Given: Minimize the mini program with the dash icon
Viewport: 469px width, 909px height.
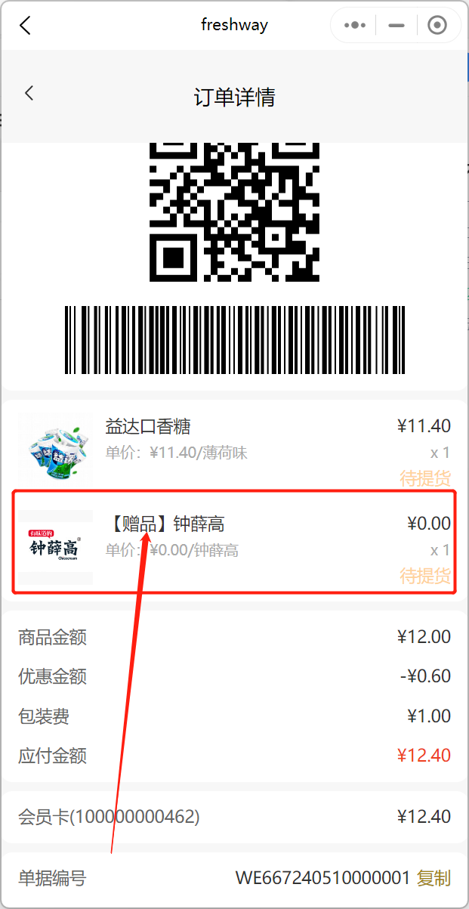Looking at the screenshot, I should point(396,25).
